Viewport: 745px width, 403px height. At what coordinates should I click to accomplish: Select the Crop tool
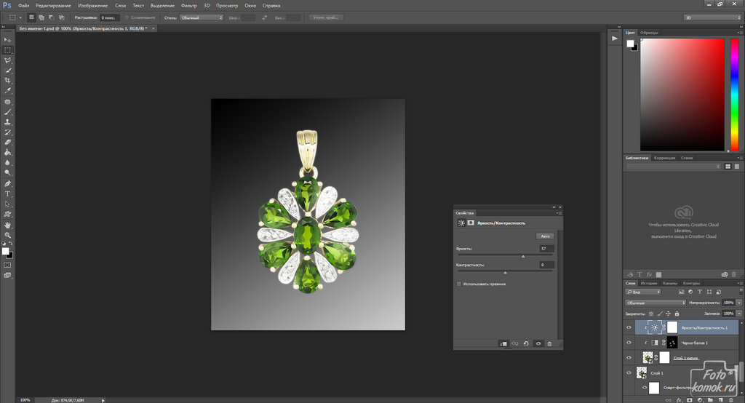(7, 80)
